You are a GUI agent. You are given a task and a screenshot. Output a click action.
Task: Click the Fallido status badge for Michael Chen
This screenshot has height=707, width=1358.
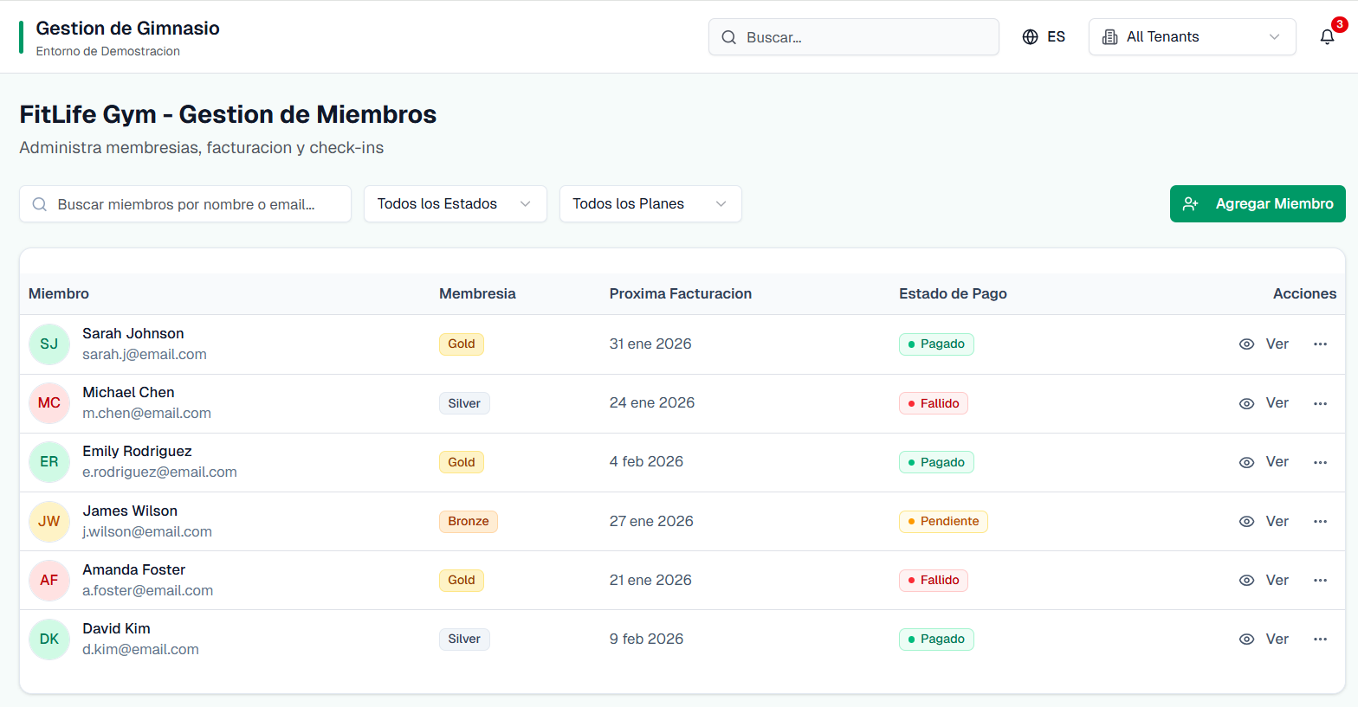pyautogui.click(x=933, y=403)
